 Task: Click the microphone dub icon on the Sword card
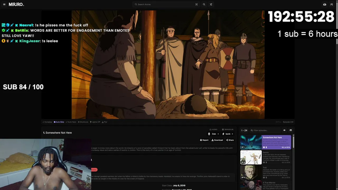[x=266, y=162]
